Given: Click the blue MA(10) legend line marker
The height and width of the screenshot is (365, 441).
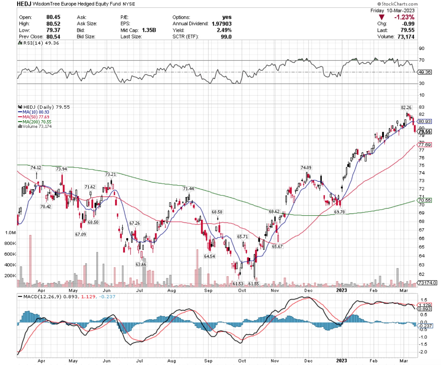Looking at the screenshot, I should point(20,112).
